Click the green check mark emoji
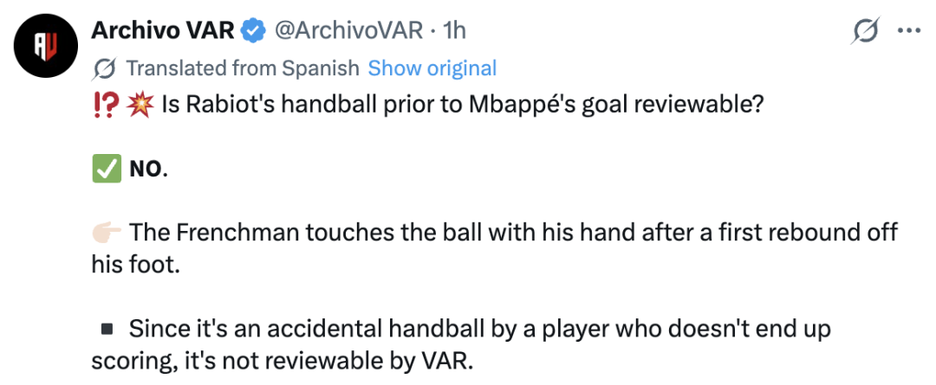The image size is (936, 385). point(107,170)
